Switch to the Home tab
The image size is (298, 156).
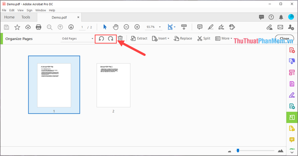point(9,17)
